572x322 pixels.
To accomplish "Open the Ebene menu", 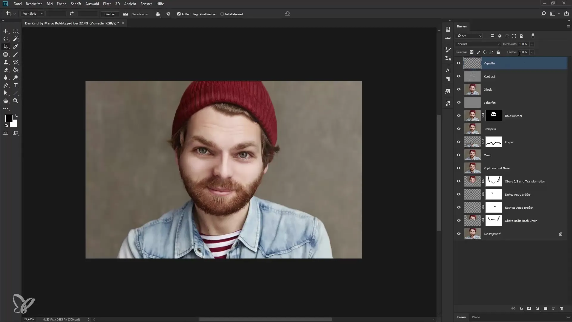I will coord(62,4).
